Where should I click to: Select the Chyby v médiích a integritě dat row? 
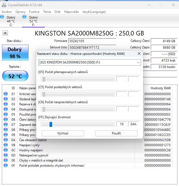87,160
